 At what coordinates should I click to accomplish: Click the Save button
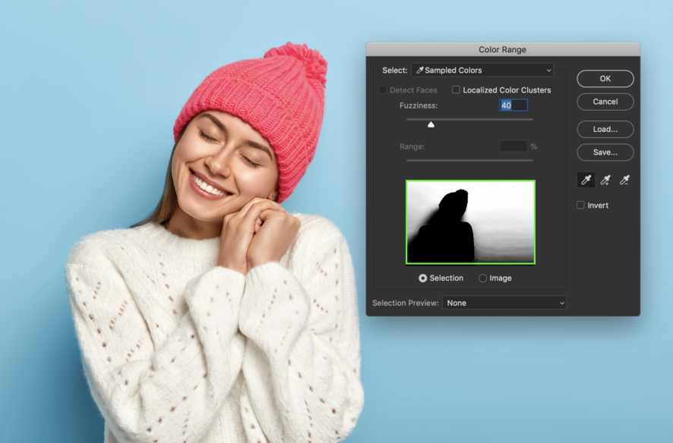(605, 152)
